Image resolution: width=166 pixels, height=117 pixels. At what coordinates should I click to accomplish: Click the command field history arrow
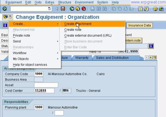[49, 9]
